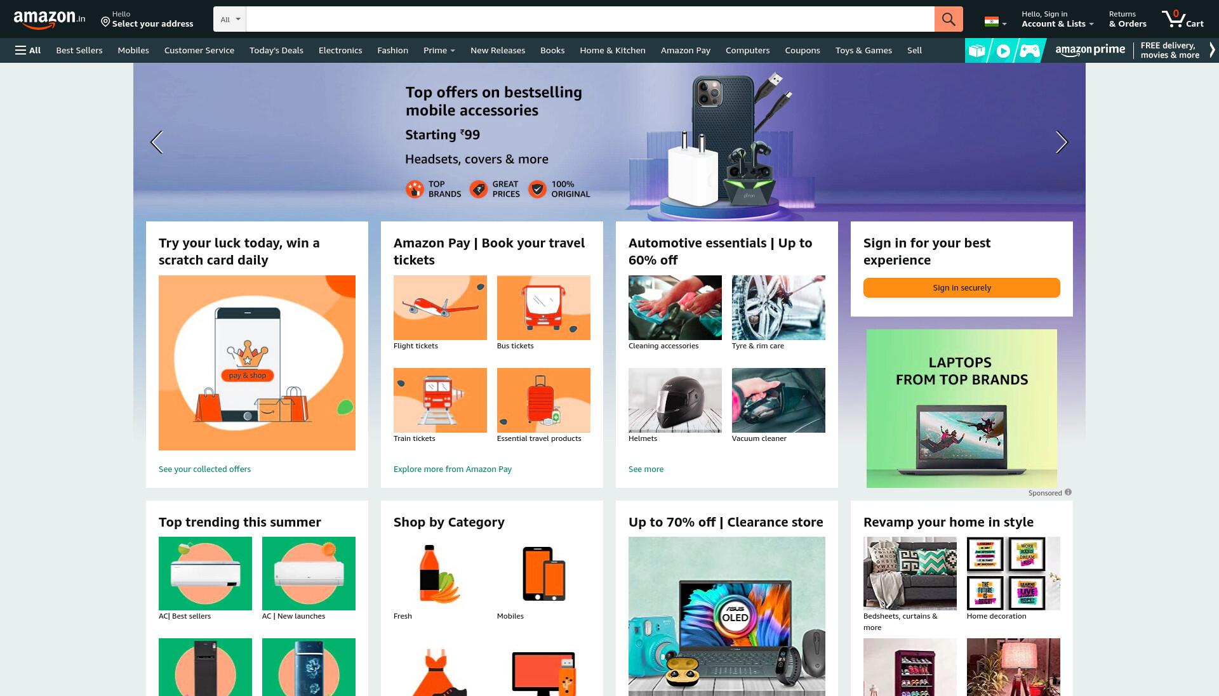The height and width of the screenshot is (696, 1219).
Task: Click the Tyre & rim care thumbnail
Action: [778, 308]
